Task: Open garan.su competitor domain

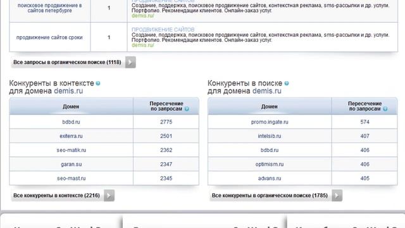Action: [x=71, y=164]
